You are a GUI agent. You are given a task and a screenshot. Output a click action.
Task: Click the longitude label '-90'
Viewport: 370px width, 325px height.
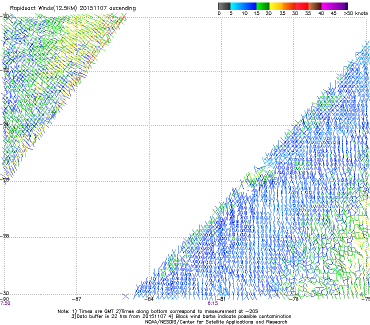pos(4,299)
